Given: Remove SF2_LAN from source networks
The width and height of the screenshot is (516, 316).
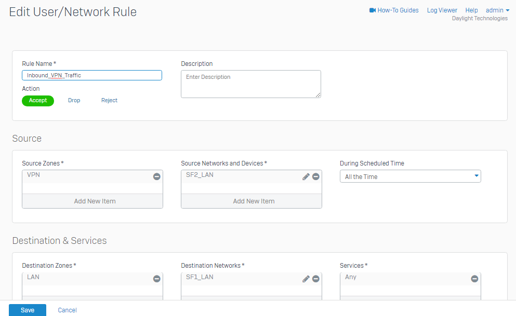Looking at the screenshot, I should coord(315,177).
